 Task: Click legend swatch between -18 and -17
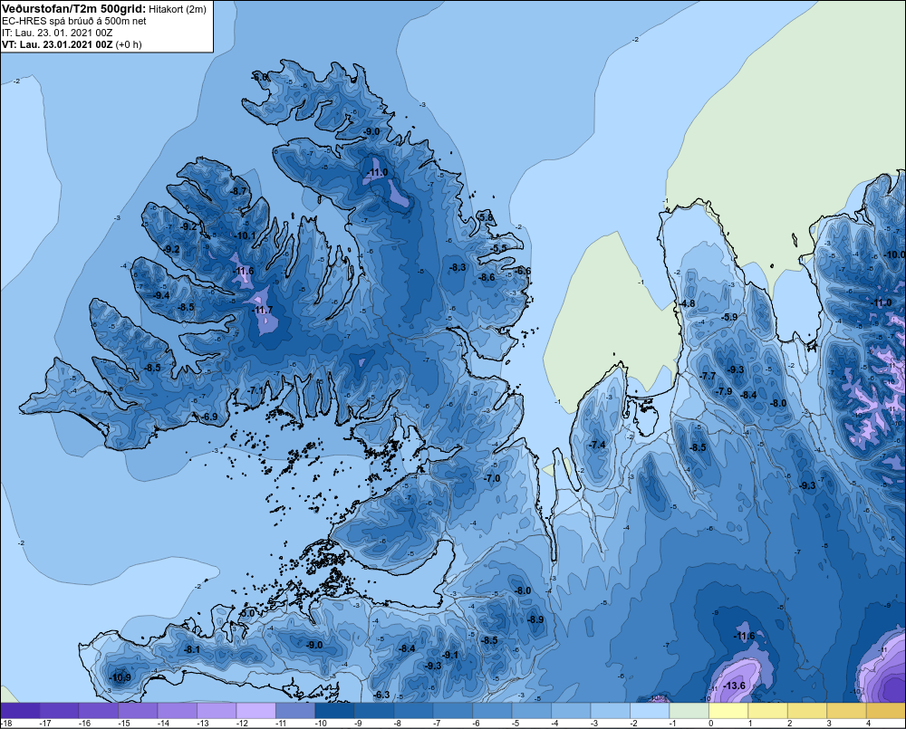point(20,710)
